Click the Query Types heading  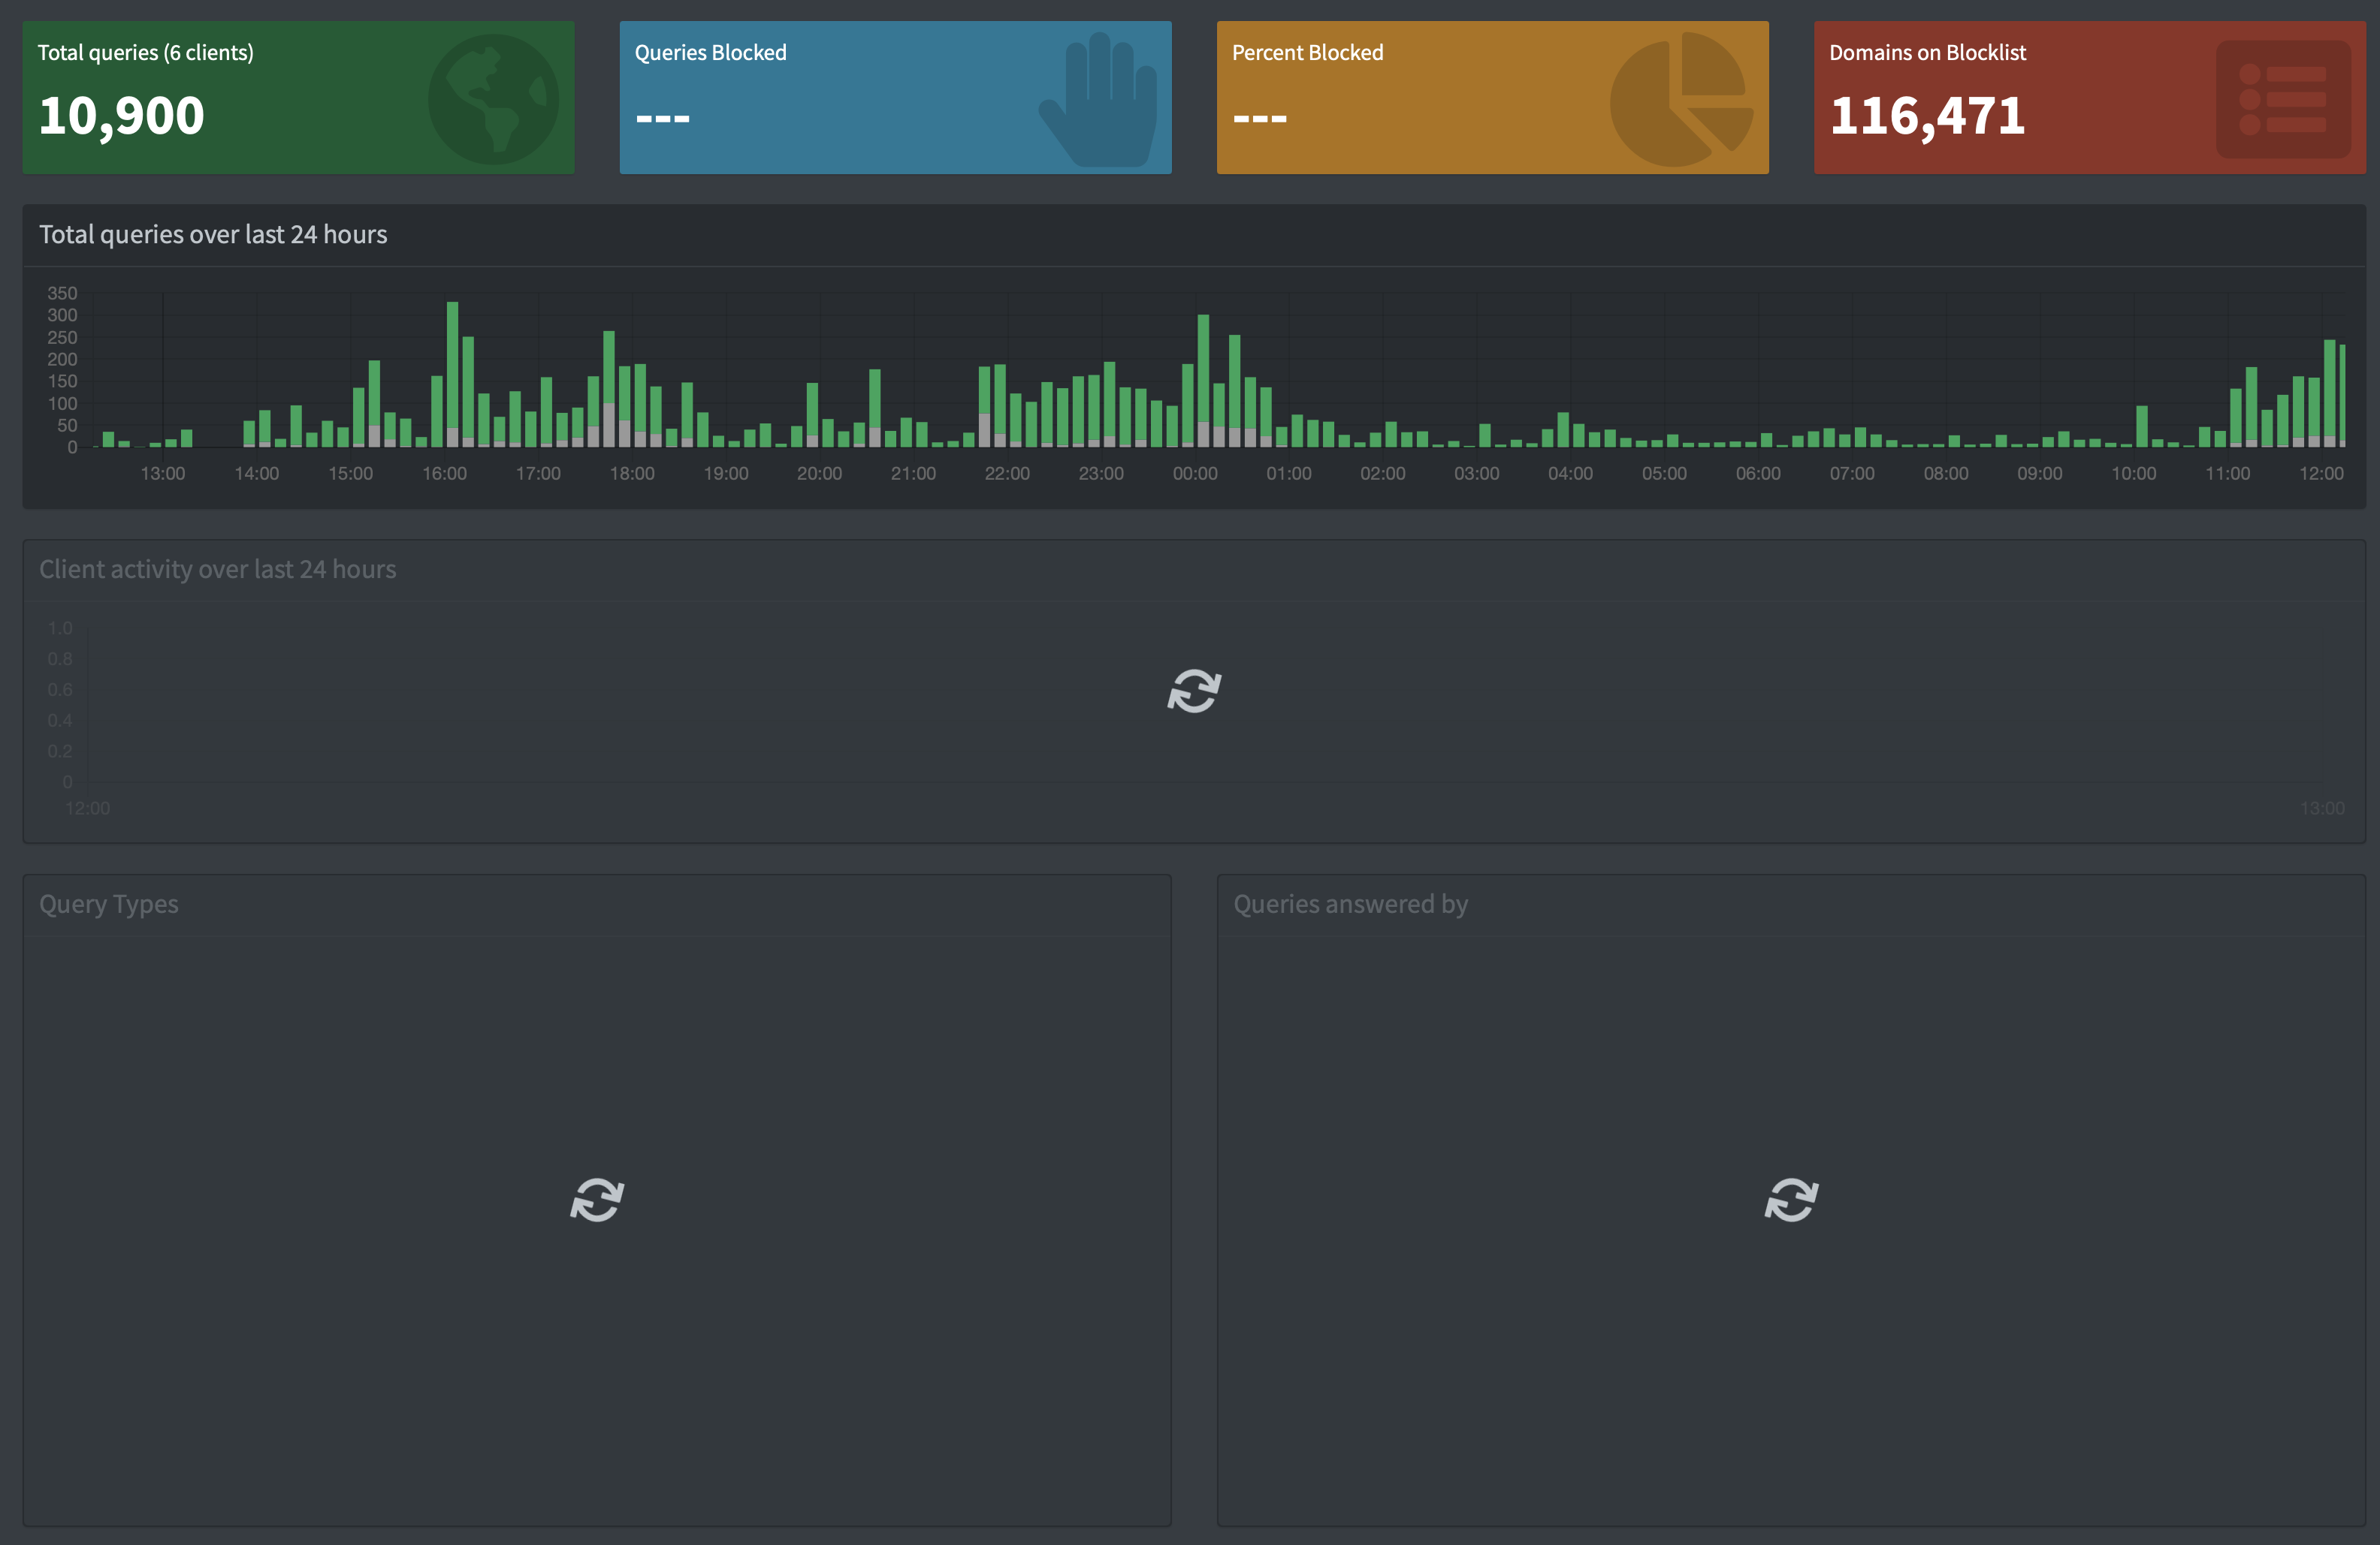(109, 903)
